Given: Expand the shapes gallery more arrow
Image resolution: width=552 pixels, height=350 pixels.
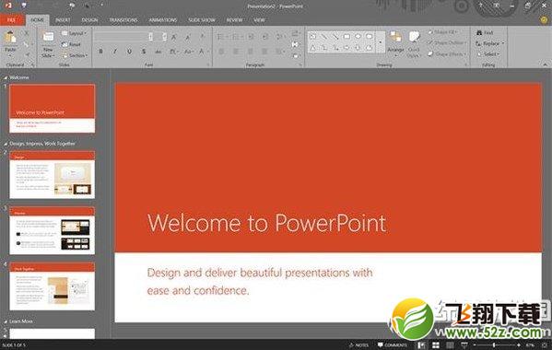Looking at the screenshot, I should click(x=381, y=42).
